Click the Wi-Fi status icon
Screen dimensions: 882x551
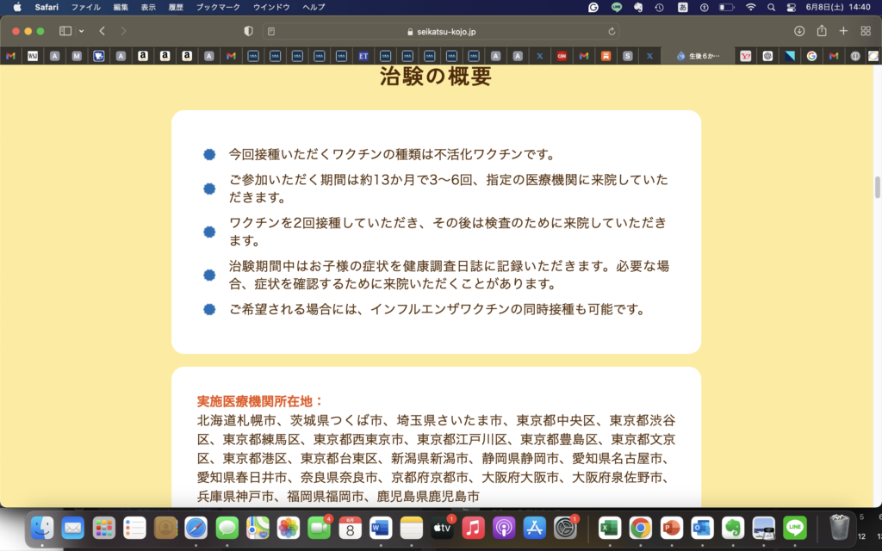[750, 7]
